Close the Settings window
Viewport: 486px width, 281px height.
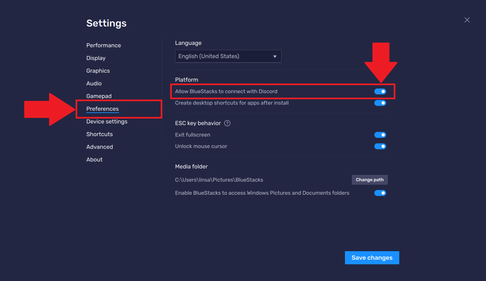click(x=467, y=20)
